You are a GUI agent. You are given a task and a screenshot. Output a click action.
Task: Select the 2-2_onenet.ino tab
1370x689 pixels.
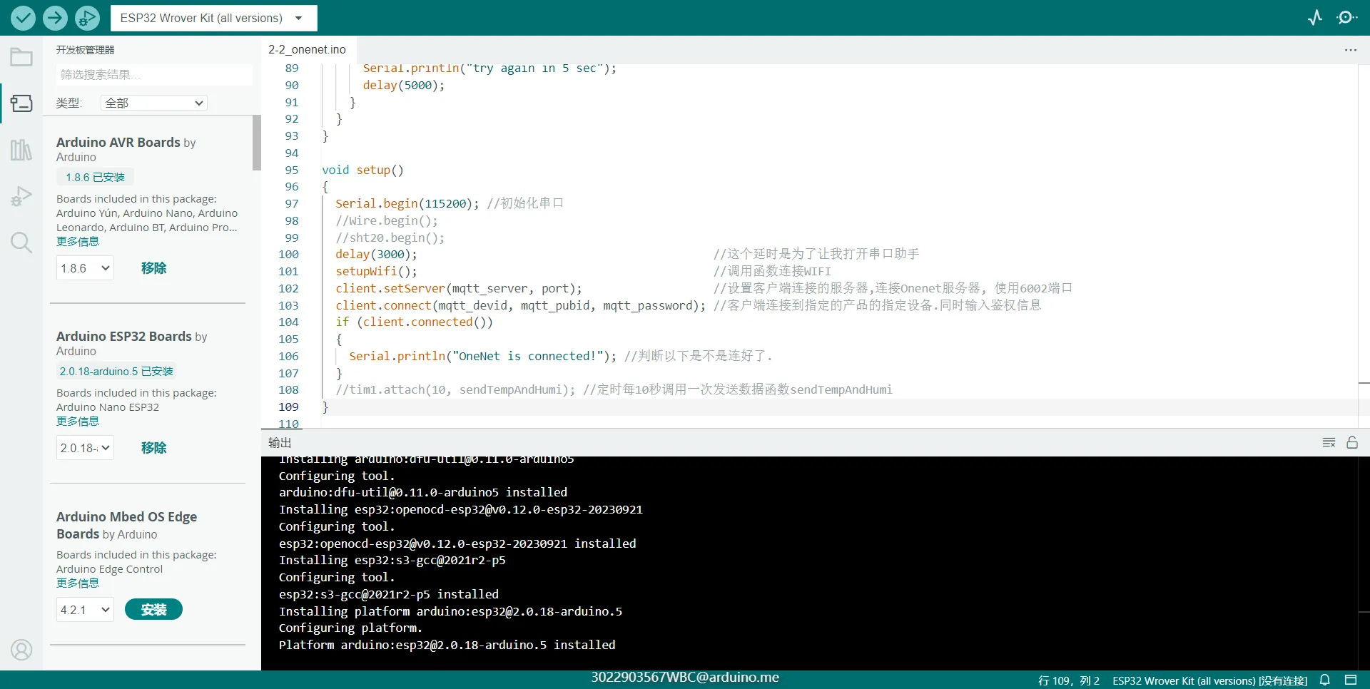pos(307,49)
